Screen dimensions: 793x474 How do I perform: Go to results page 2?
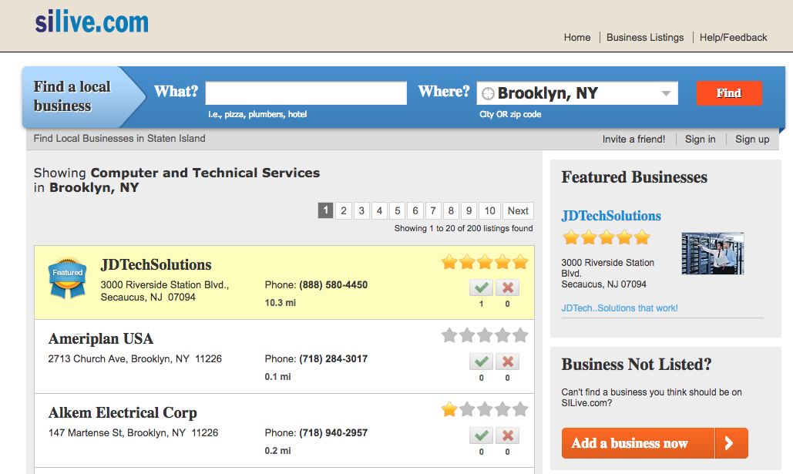(x=344, y=210)
